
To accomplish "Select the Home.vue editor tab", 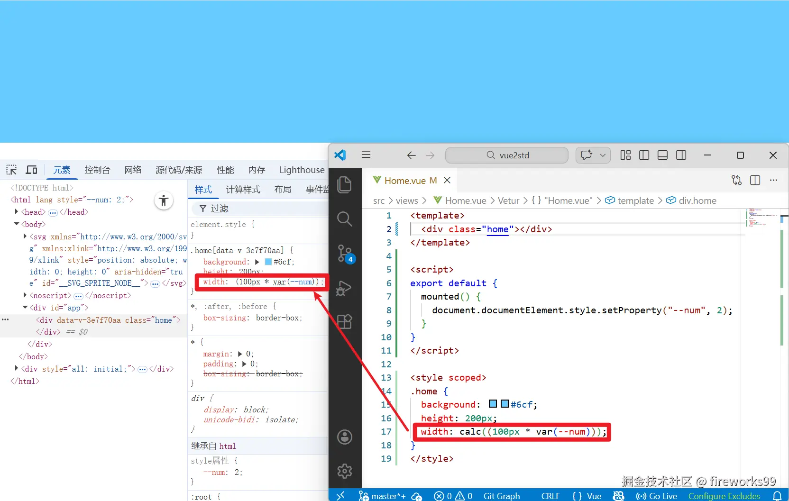I will pos(405,181).
